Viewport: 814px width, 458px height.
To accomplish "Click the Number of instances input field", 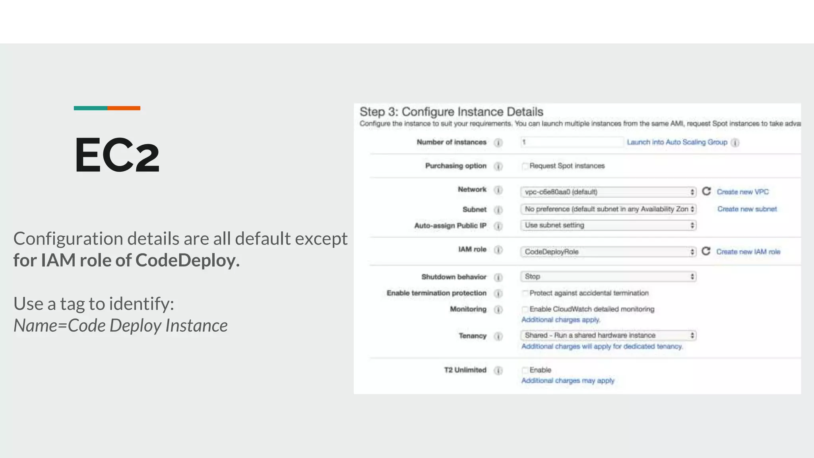I will [572, 142].
